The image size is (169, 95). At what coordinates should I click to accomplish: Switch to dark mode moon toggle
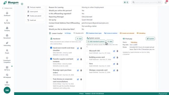[x=127, y=2]
